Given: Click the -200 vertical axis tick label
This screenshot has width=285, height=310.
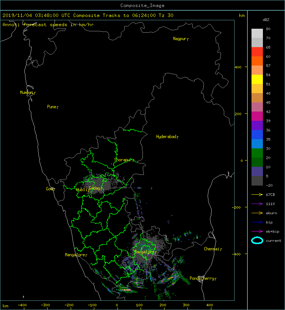Looking at the screenshot, I should (236, 207).
